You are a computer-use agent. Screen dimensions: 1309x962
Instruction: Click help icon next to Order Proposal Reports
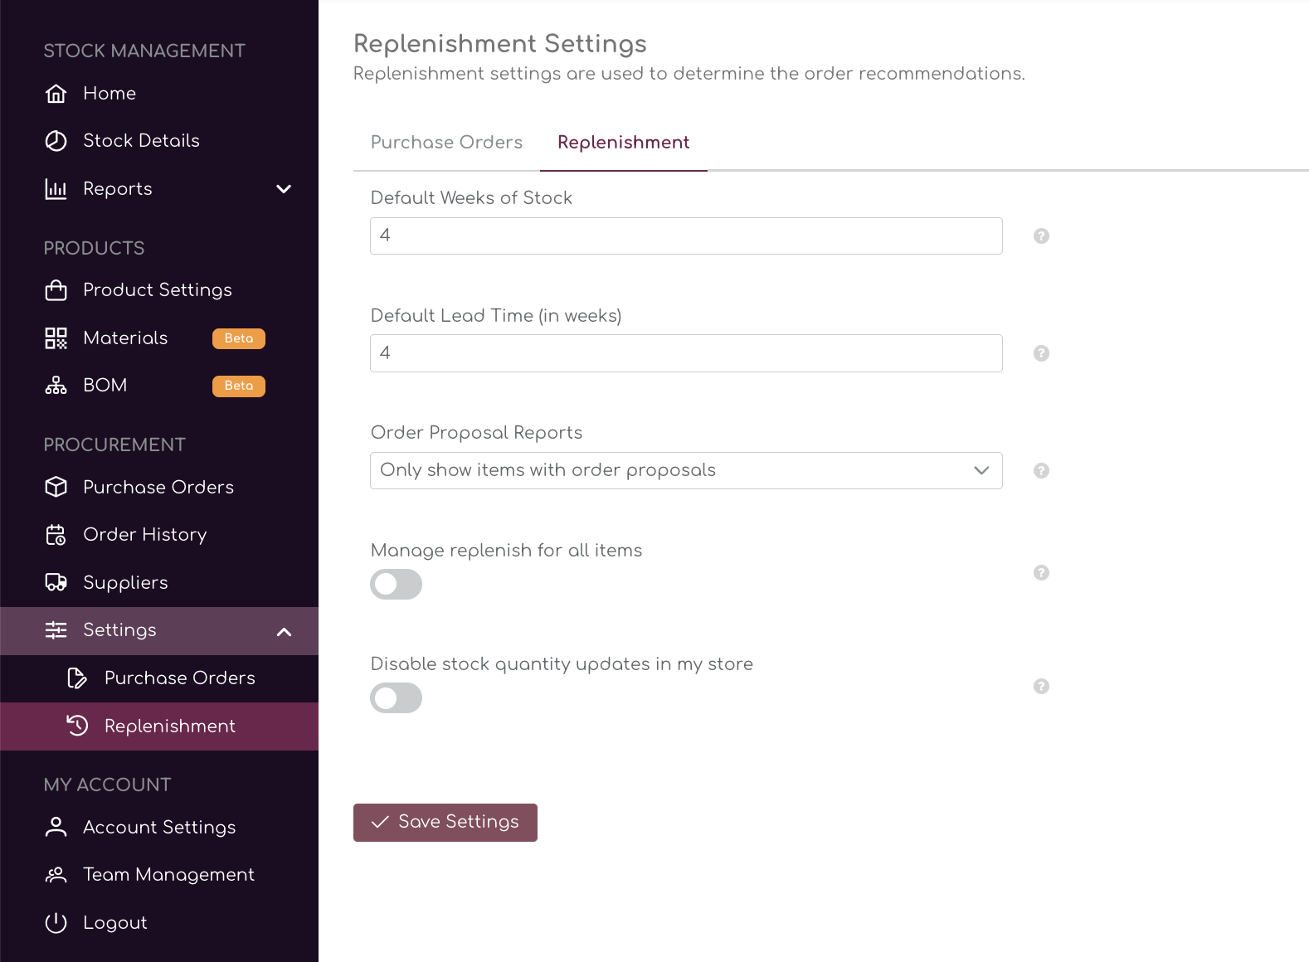1041,471
